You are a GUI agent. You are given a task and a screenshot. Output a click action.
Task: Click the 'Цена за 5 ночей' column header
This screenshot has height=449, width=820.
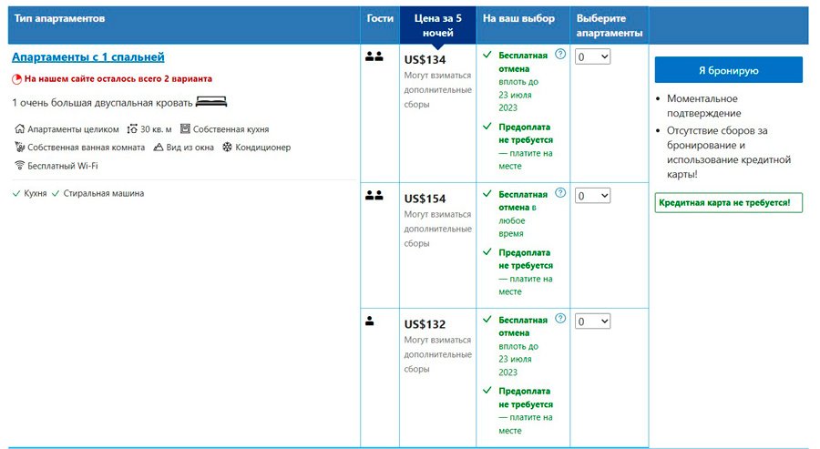(437, 25)
